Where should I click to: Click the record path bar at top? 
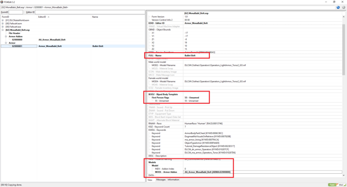coord(168,7)
